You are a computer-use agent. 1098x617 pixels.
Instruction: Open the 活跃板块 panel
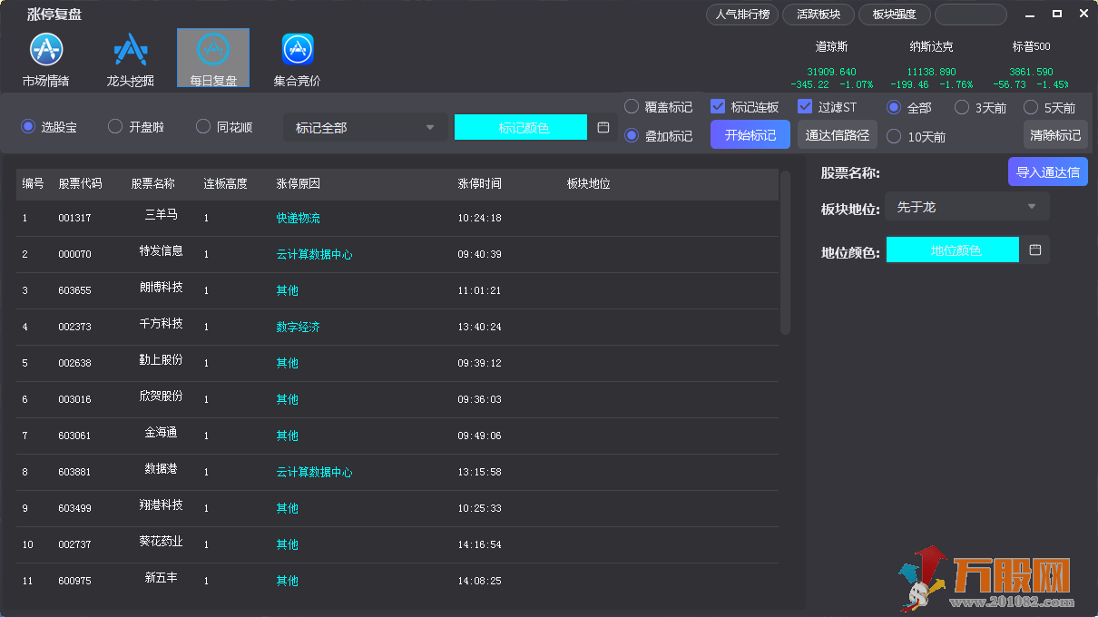pos(819,14)
